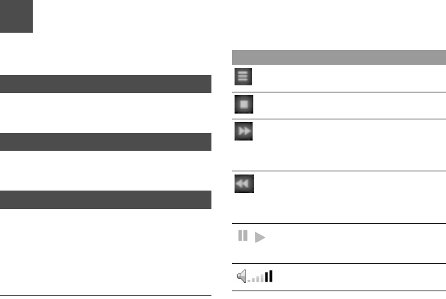Click the empty area beside the fast forward icon
This screenshot has width=446, height=299.
click(x=350, y=145)
